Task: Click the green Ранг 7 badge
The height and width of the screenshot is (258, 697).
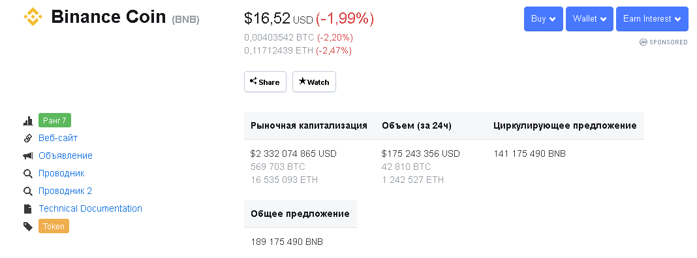Action: [55, 121]
